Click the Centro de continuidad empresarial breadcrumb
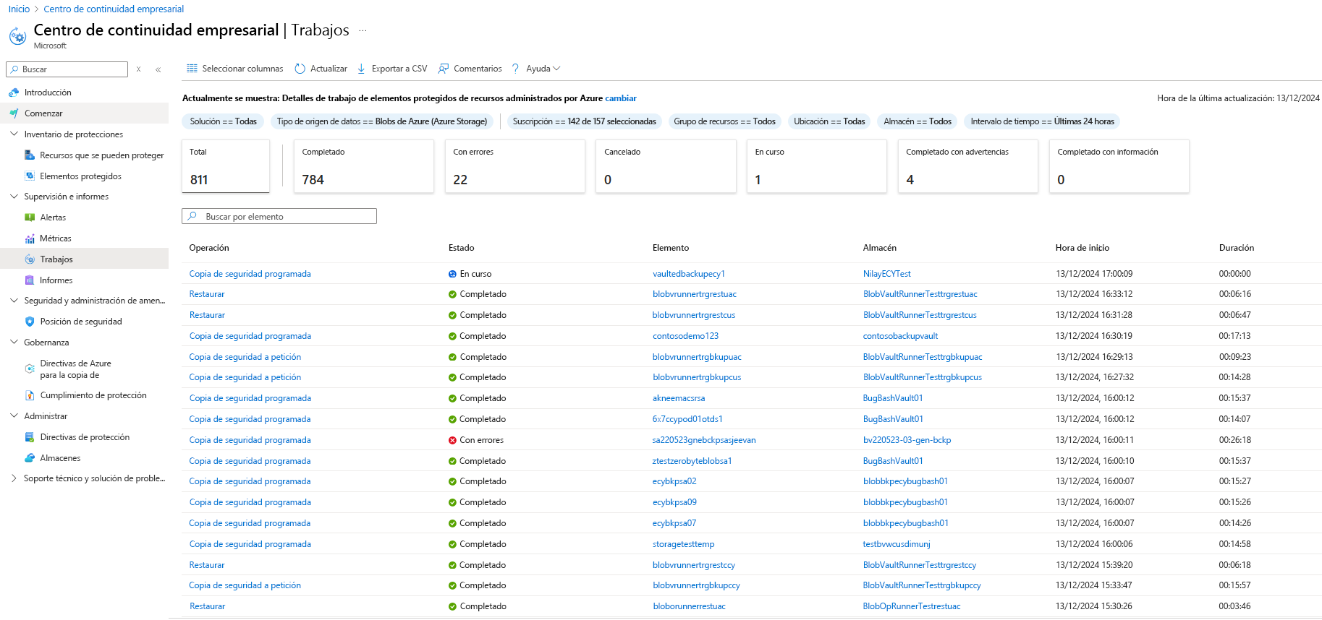 point(114,9)
